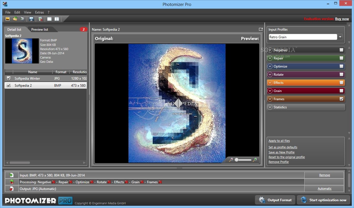Click the Buy now link

click(342, 19)
